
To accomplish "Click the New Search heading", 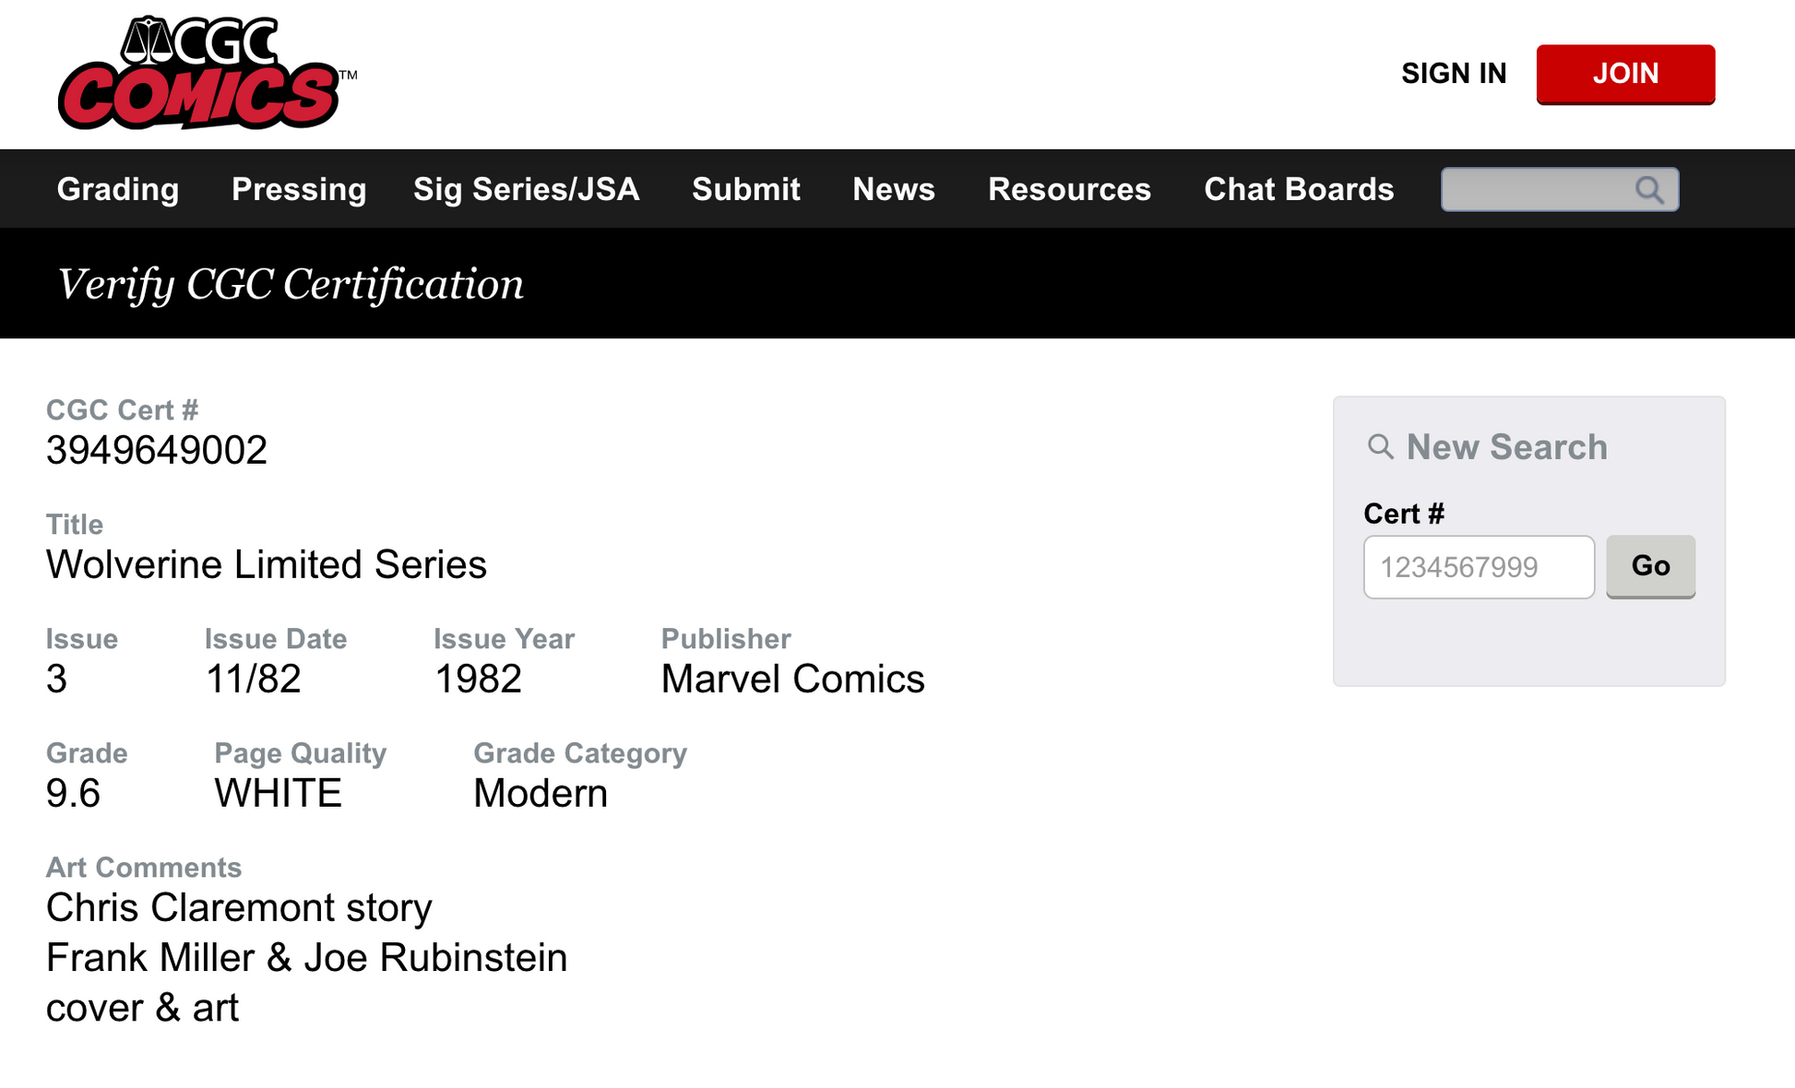I will click(x=1506, y=446).
